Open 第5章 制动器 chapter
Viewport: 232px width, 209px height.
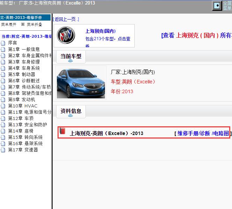click(x=22, y=74)
